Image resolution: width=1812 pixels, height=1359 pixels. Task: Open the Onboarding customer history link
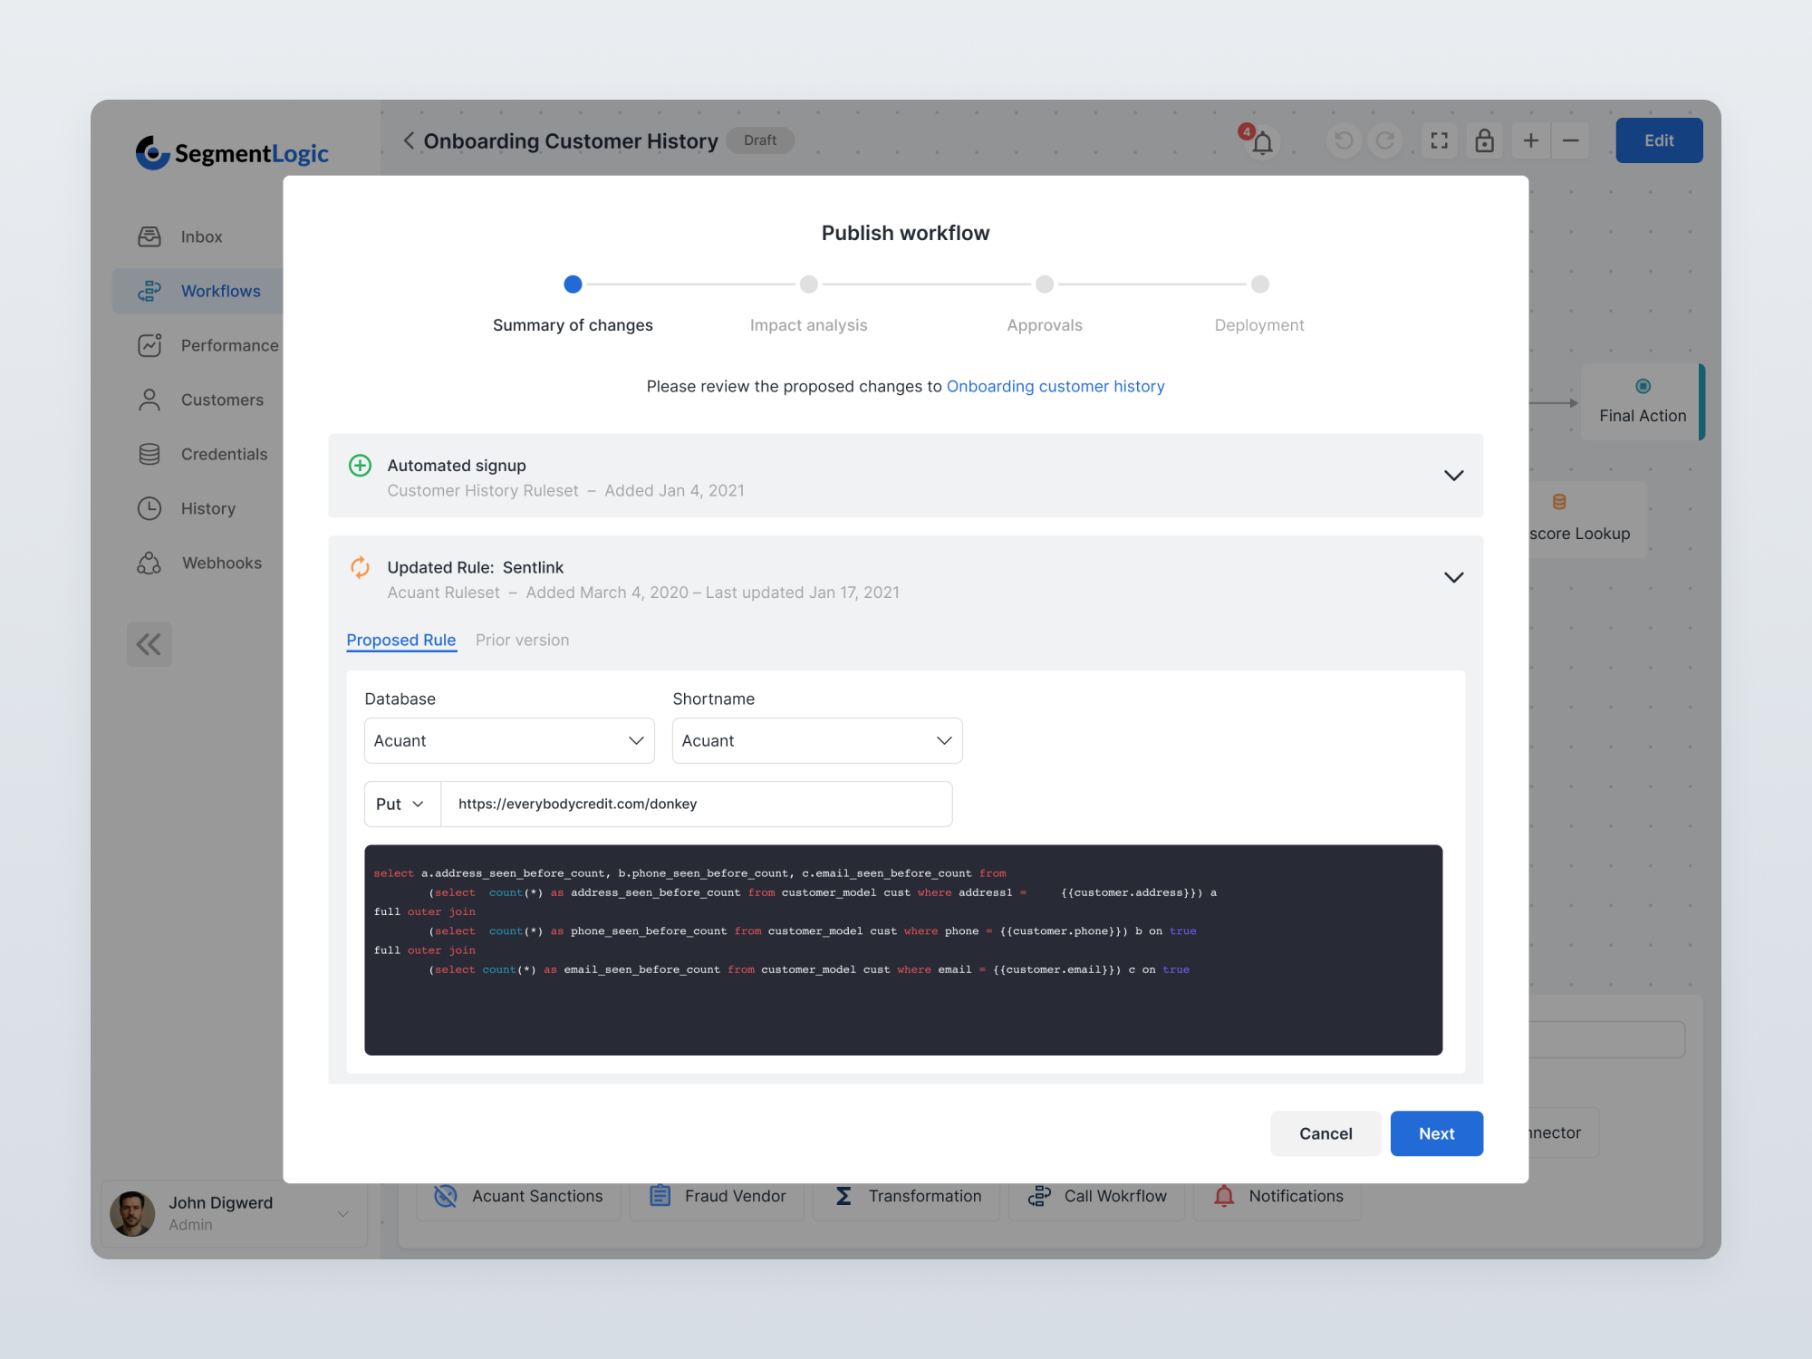(x=1055, y=386)
